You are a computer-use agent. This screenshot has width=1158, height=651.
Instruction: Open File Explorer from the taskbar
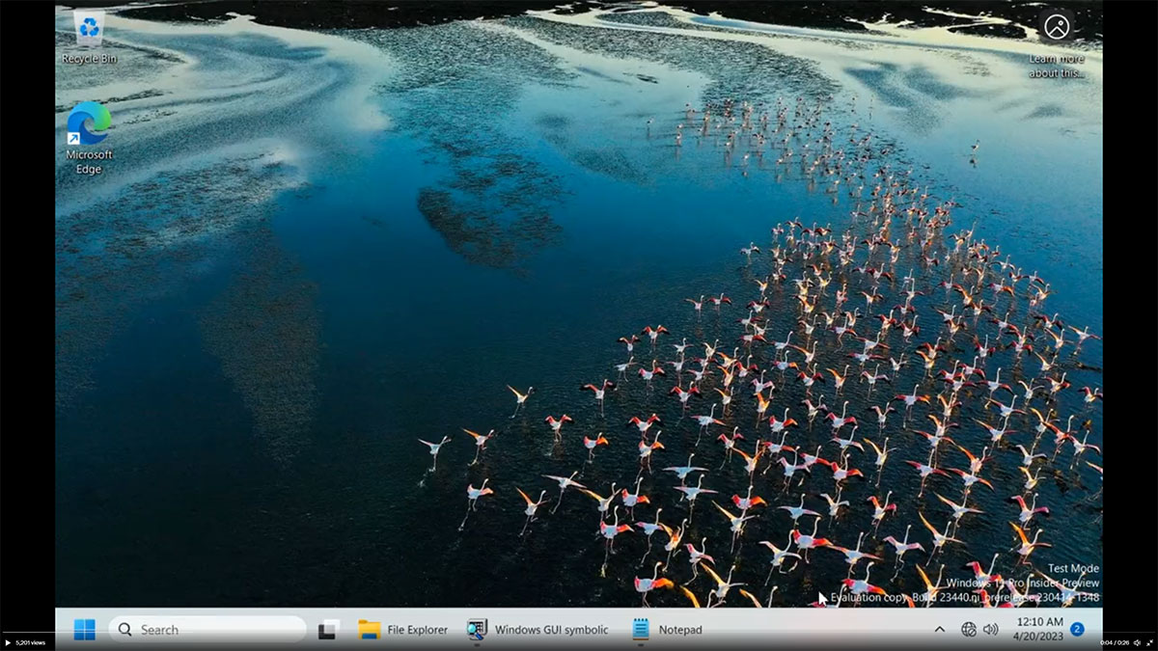403,630
